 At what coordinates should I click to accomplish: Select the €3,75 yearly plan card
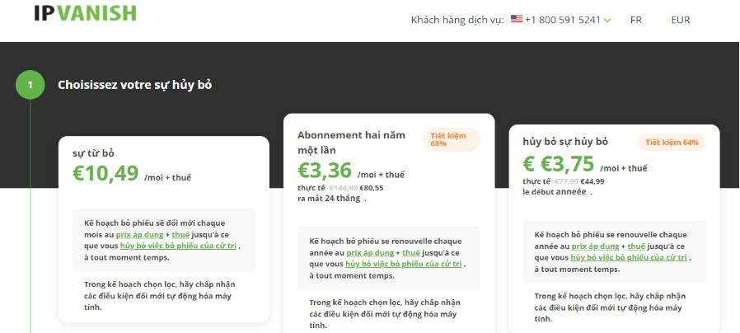point(614,228)
